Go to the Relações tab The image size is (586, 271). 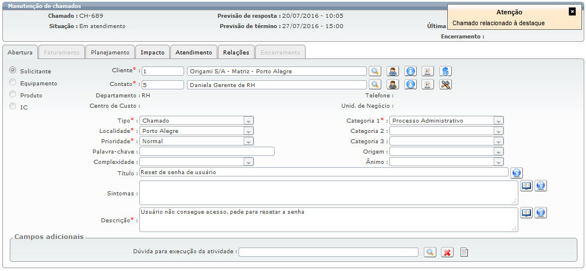tap(236, 52)
